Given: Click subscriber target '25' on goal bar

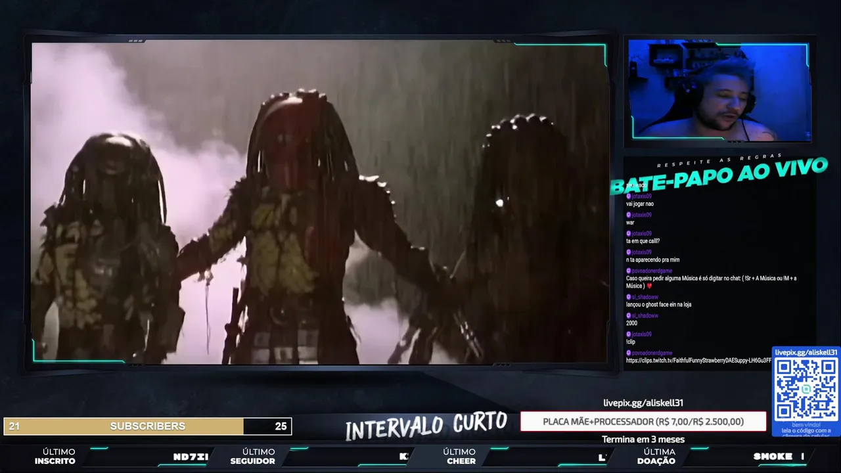Looking at the screenshot, I should [281, 426].
